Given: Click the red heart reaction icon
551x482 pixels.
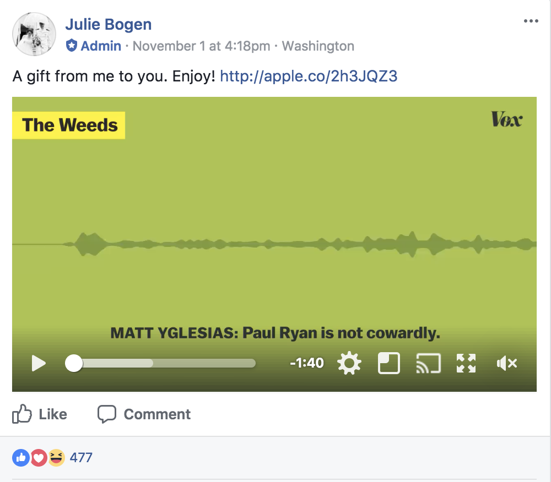Looking at the screenshot, I should pyautogui.click(x=39, y=457).
